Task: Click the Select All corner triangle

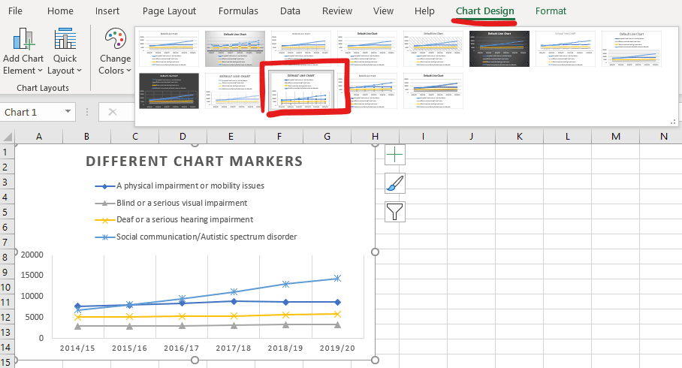Action: point(8,137)
